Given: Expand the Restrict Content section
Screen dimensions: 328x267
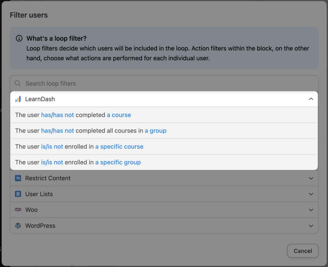Looking at the screenshot, I should [x=311, y=178].
